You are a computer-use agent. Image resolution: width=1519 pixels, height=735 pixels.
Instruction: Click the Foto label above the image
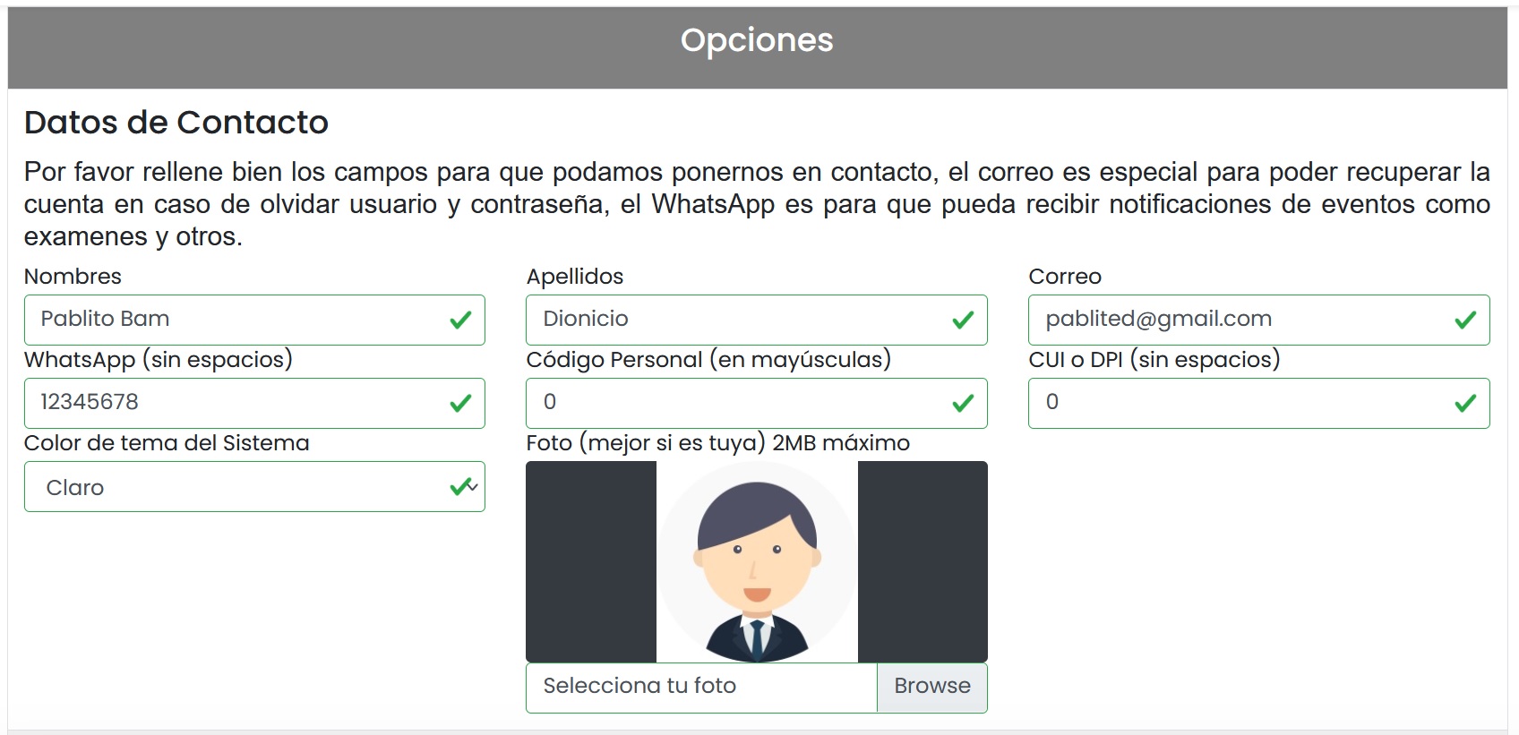(x=718, y=443)
